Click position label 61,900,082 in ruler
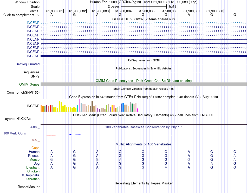The width and height of the screenshot is (247, 193). coord(77,11)
